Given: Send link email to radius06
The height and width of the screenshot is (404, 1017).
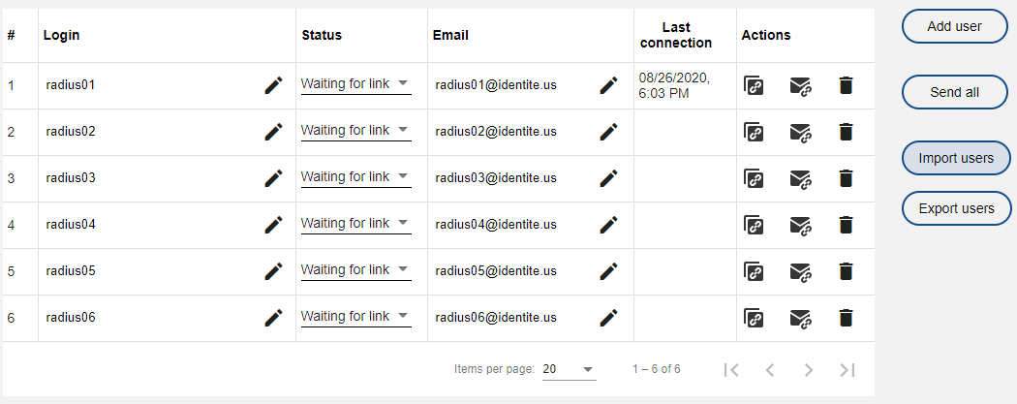Looking at the screenshot, I should (800, 318).
